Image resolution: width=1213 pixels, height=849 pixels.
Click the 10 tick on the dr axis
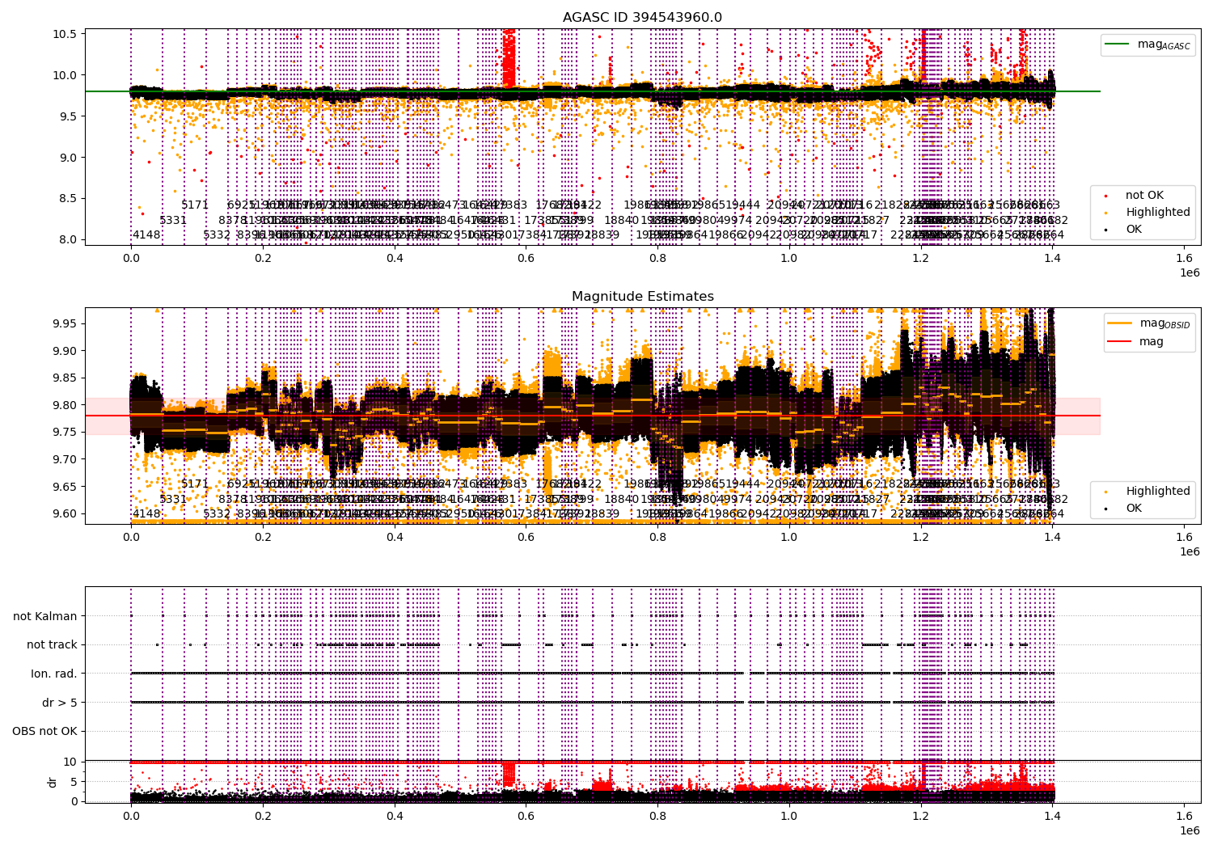(x=70, y=762)
